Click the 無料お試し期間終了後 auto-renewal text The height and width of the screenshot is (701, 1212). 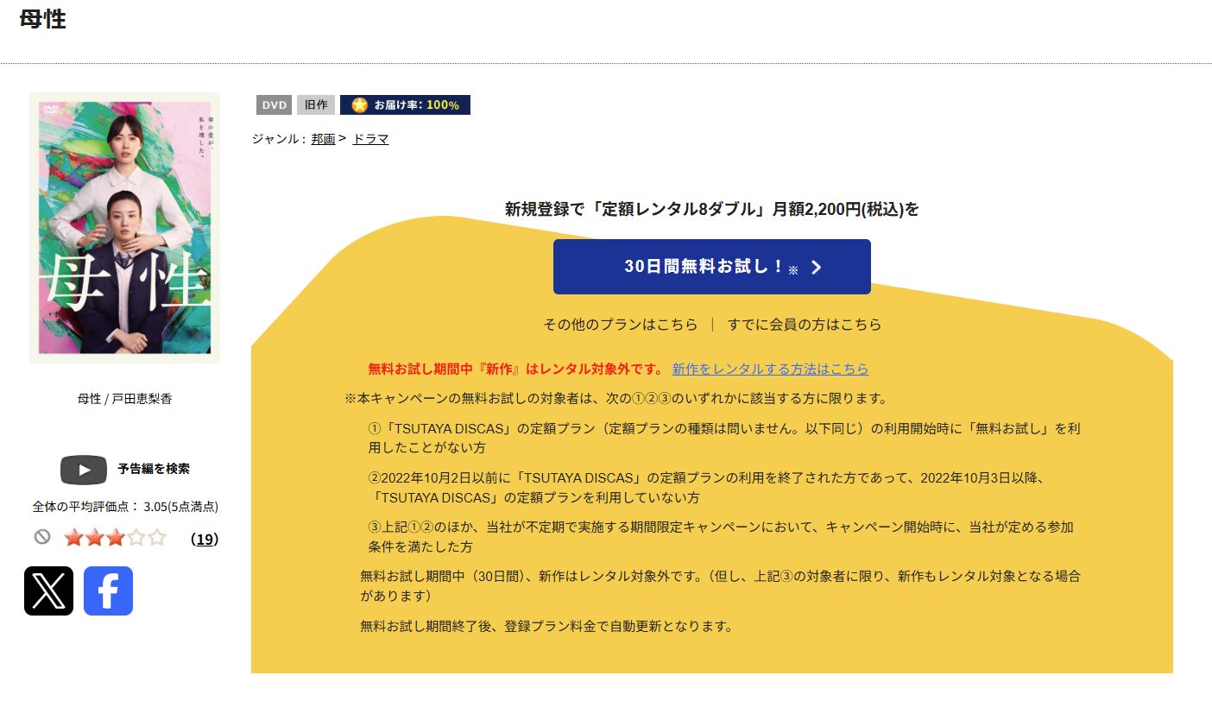tap(546, 626)
